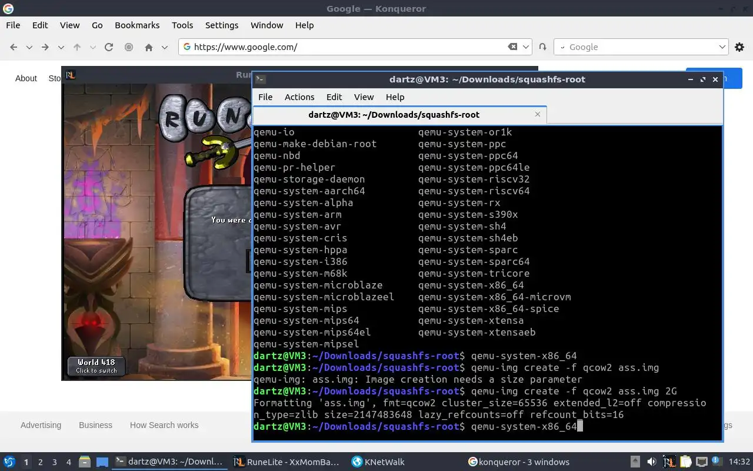Click the About link on Google
The image size is (753, 471).
click(26, 78)
